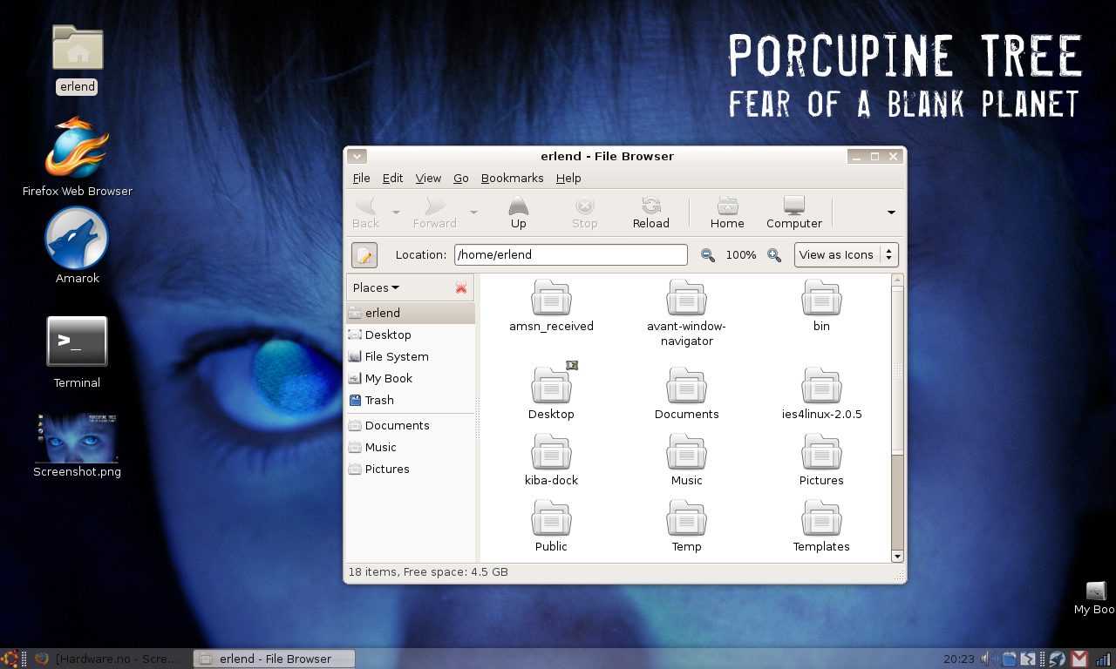This screenshot has width=1116, height=669.
Task: Select Pictures bookmark in Places sidebar
Action: pyautogui.click(x=411, y=470)
